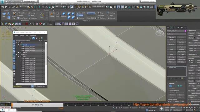
Task: Click the ViewCube in the viewport
Action: (160, 33)
